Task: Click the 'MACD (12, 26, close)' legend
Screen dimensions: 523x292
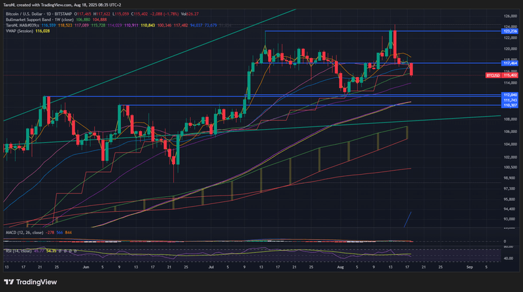Action: (x=24, y=233)
